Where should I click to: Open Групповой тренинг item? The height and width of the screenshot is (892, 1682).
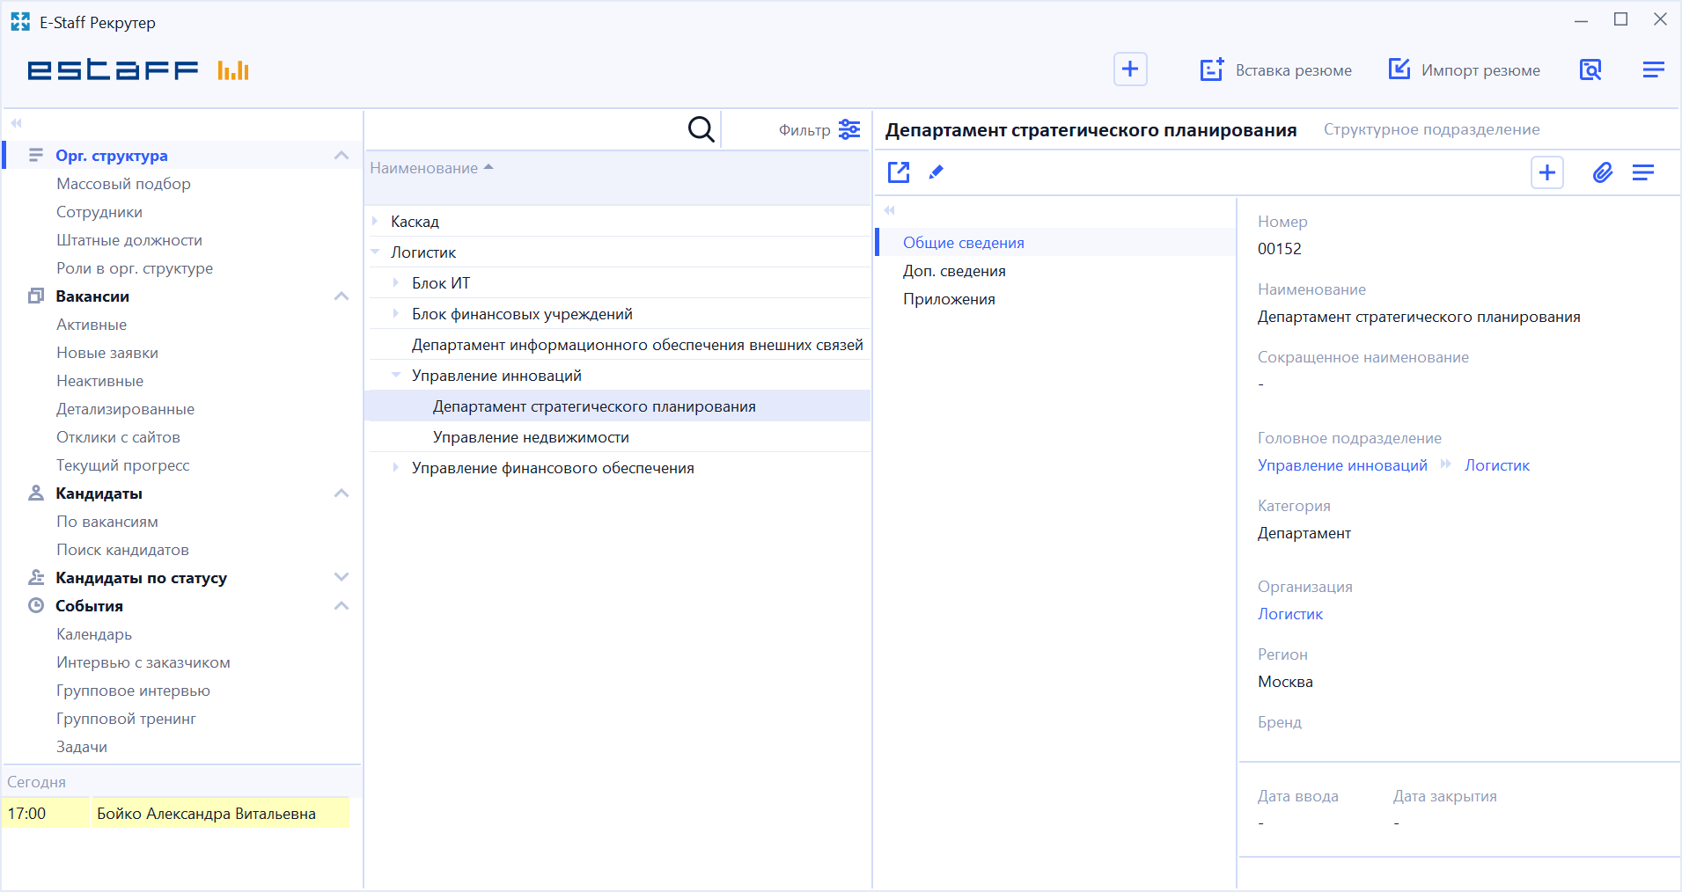click(x=126, y=719)
